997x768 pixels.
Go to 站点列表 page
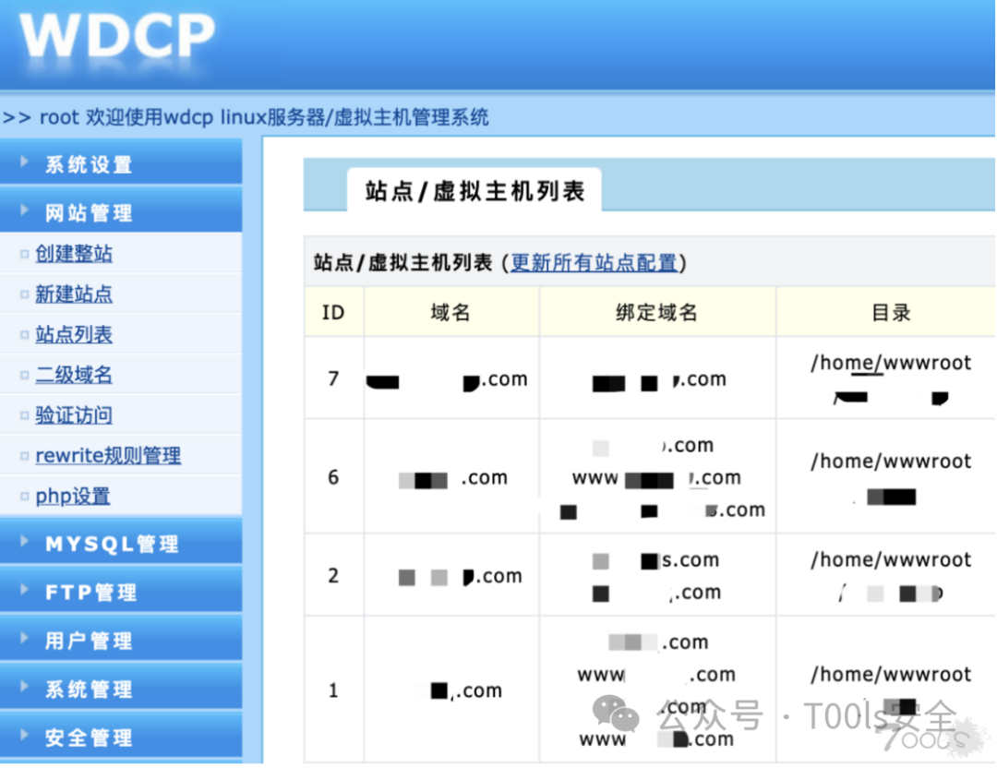click(x=74, y=334)
